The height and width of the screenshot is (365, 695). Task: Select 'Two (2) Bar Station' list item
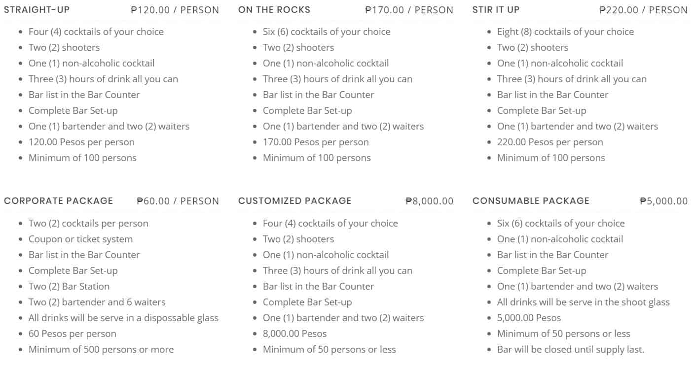pyautogui.click(x=69, y=287)
